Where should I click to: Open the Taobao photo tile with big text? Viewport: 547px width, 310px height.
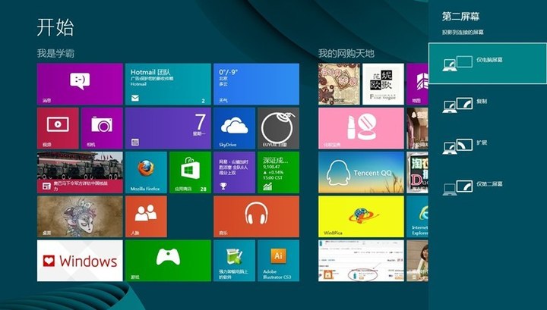[417, 172]
